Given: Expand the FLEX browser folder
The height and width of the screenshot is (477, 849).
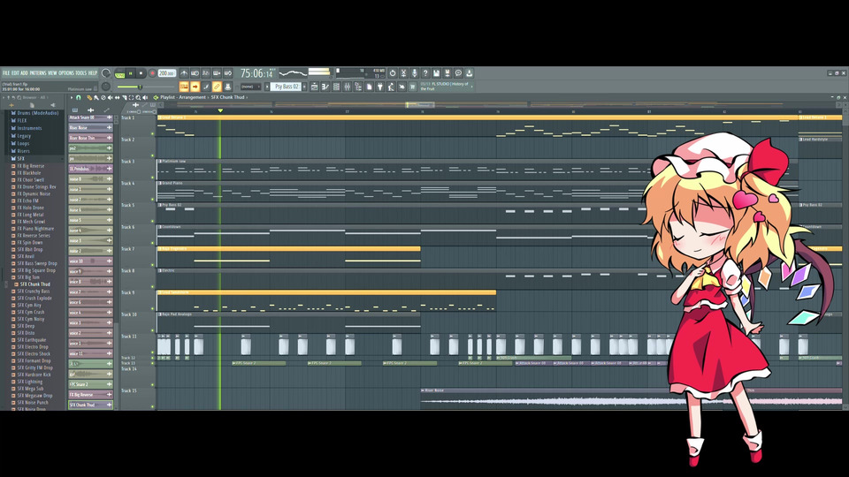Looking at the screenshot, I should pyautogui.click(x=21, y=121).
